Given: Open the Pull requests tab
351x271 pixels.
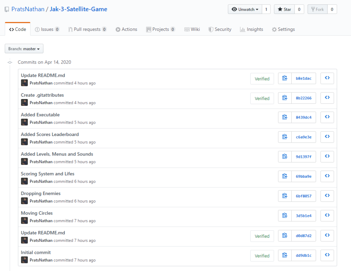Looking at the screenshot, I should 87,29.
